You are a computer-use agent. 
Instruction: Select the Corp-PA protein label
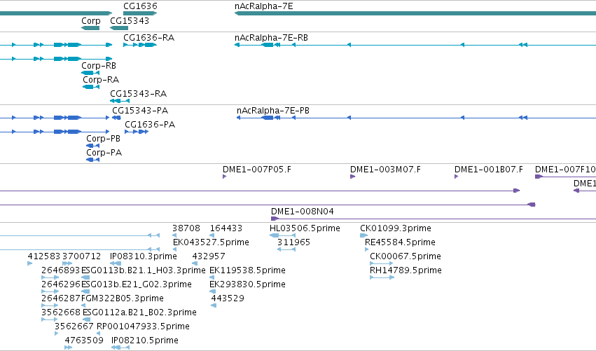pos(104,153)
